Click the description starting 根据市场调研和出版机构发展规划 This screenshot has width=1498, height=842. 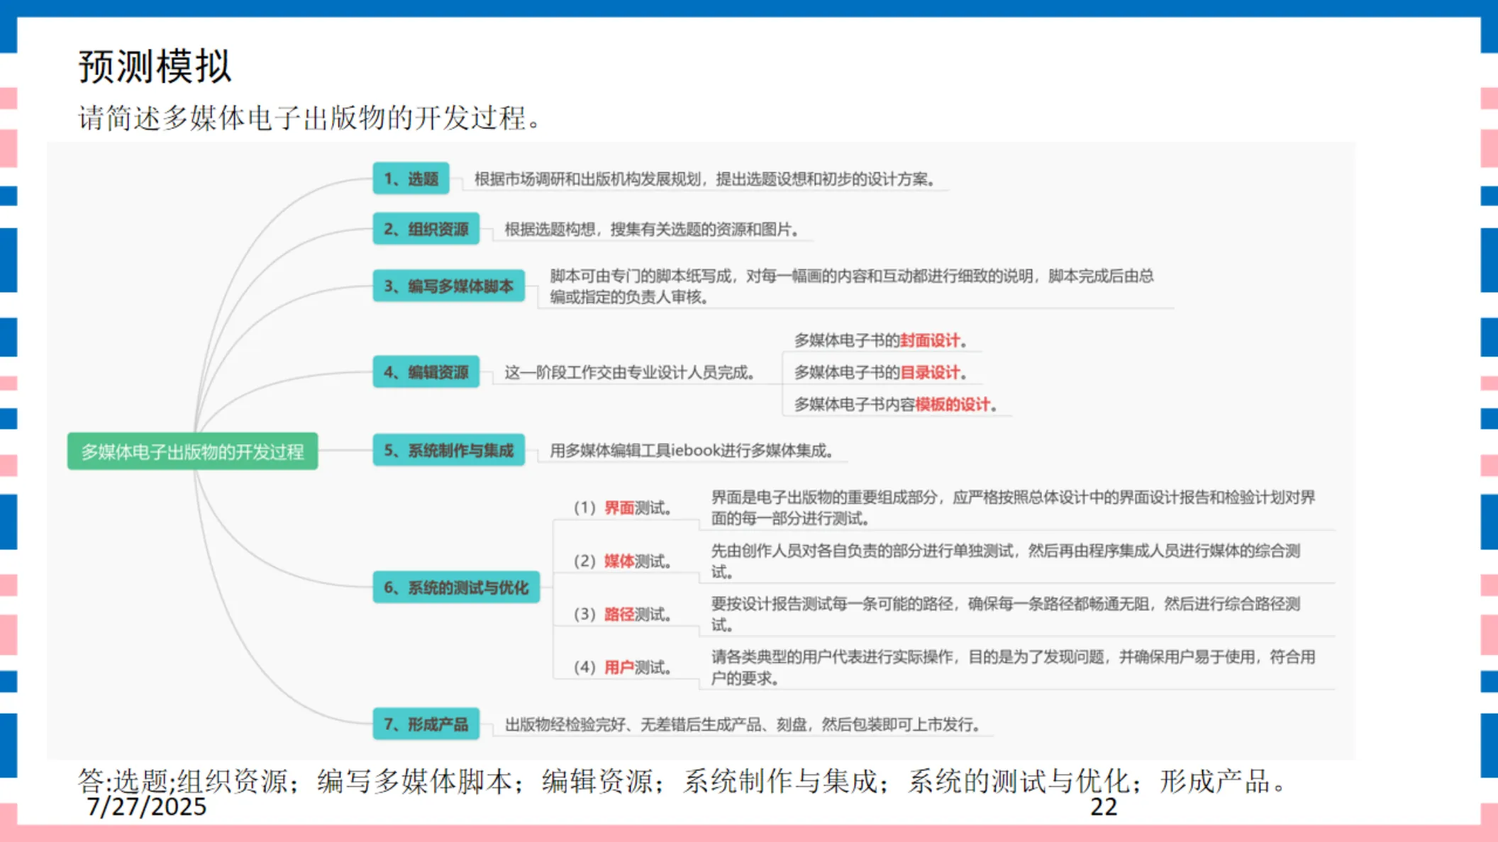tap(705, 179)
